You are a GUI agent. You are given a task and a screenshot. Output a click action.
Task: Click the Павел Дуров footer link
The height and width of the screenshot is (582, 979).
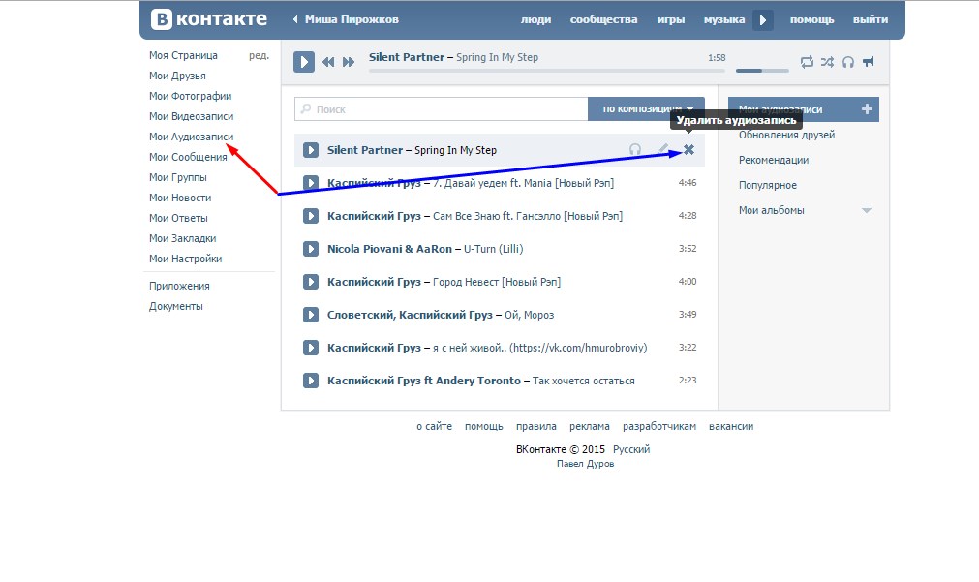tap(586, 464)
